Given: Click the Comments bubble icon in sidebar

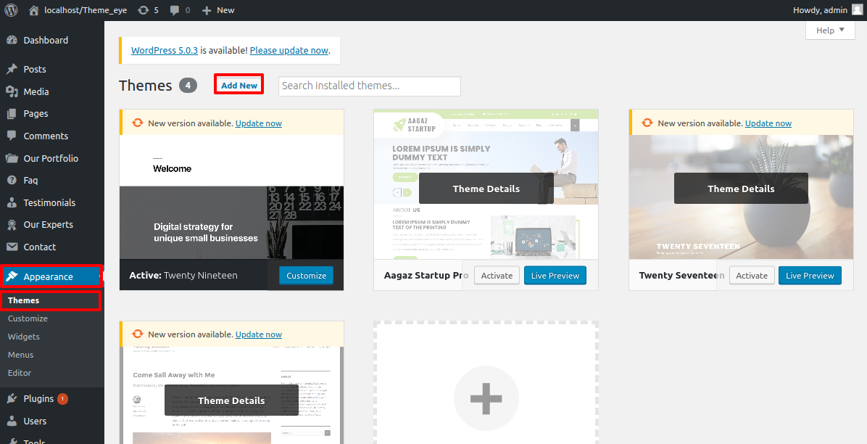Looking at the screenshot, I should tap(12, 136).
